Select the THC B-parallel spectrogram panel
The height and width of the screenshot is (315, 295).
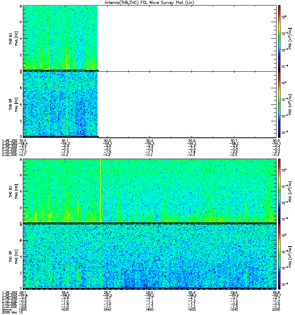150,256
